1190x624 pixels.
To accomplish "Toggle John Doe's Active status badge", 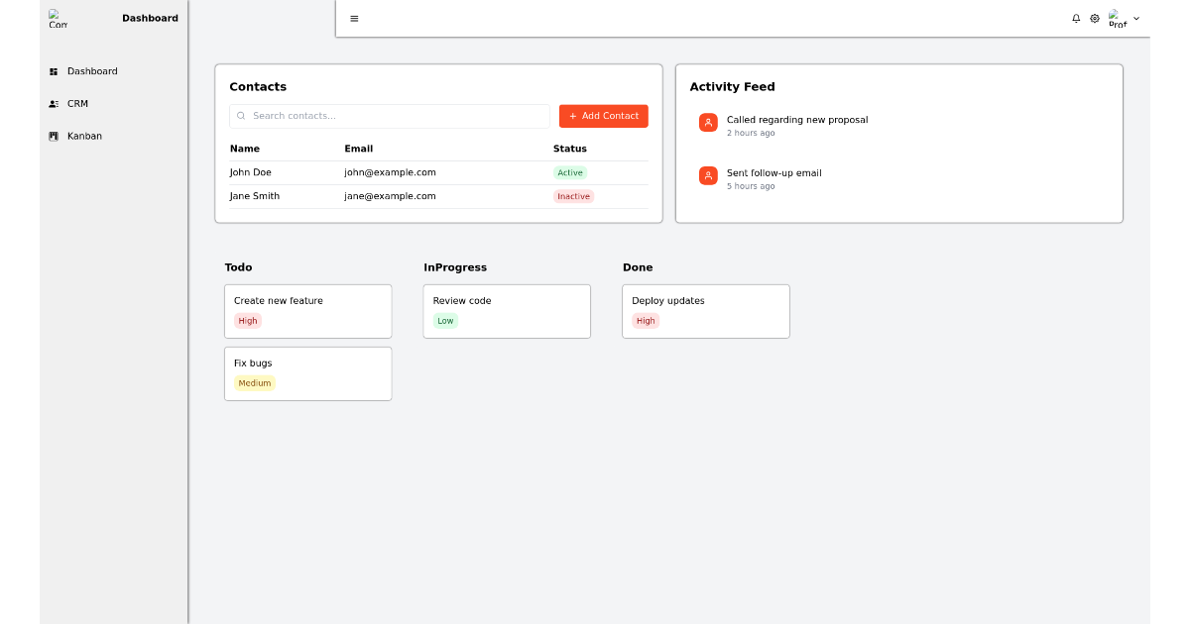I will point(570,171).
